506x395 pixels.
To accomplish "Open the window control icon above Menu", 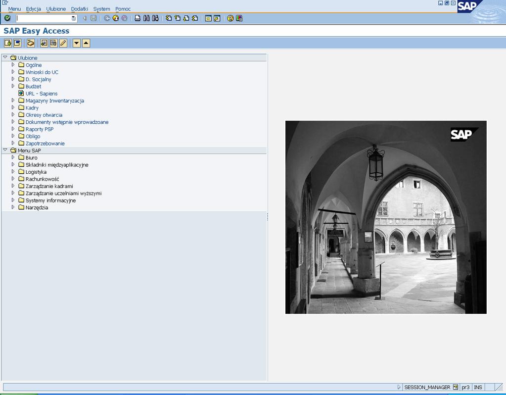I will click(5, 2).
